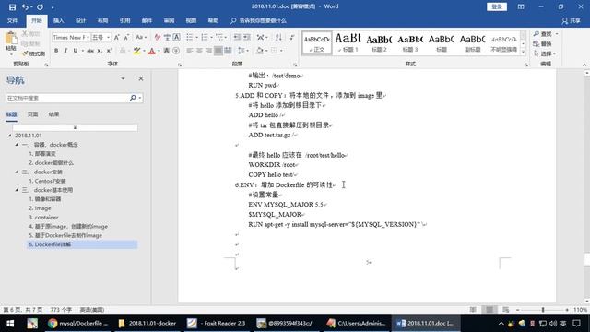Open the File tab
Image resolution: width=590 pixels, height=332 pixels.
[x=12, y=20]
